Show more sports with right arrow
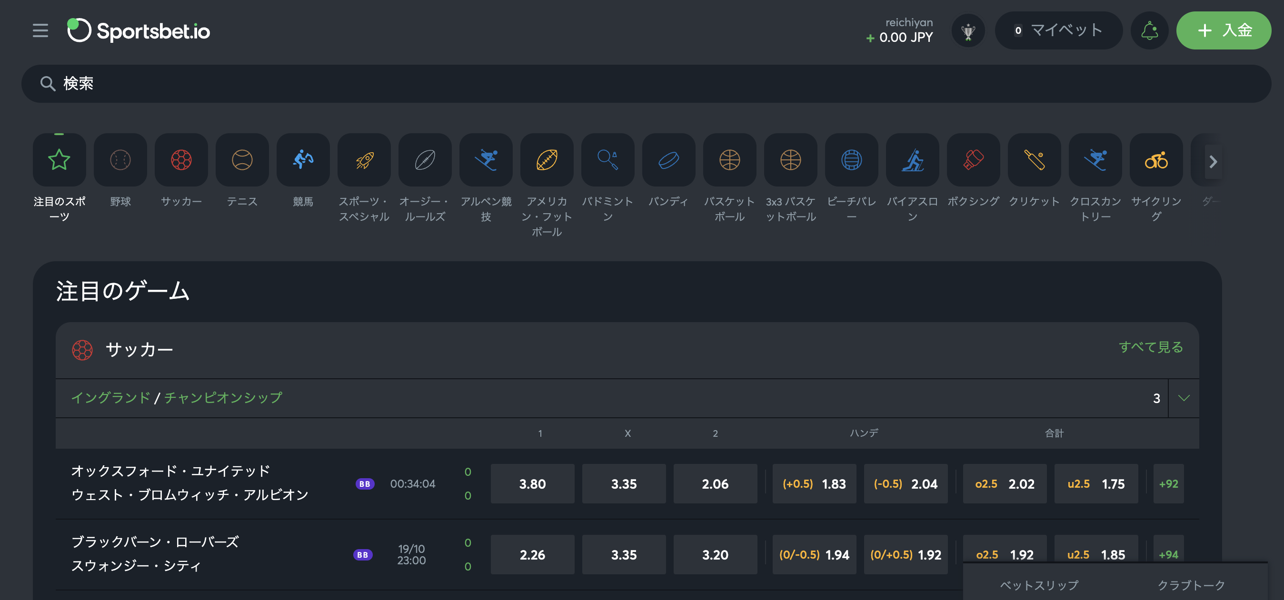Screen dimensions: 1284x600 point(1213,161)
